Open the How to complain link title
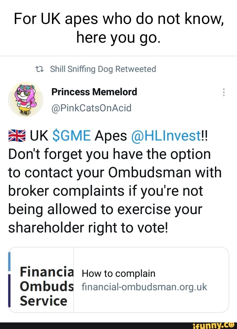The height and width of the screenshot is (329, 237). [x=118, y=274]
